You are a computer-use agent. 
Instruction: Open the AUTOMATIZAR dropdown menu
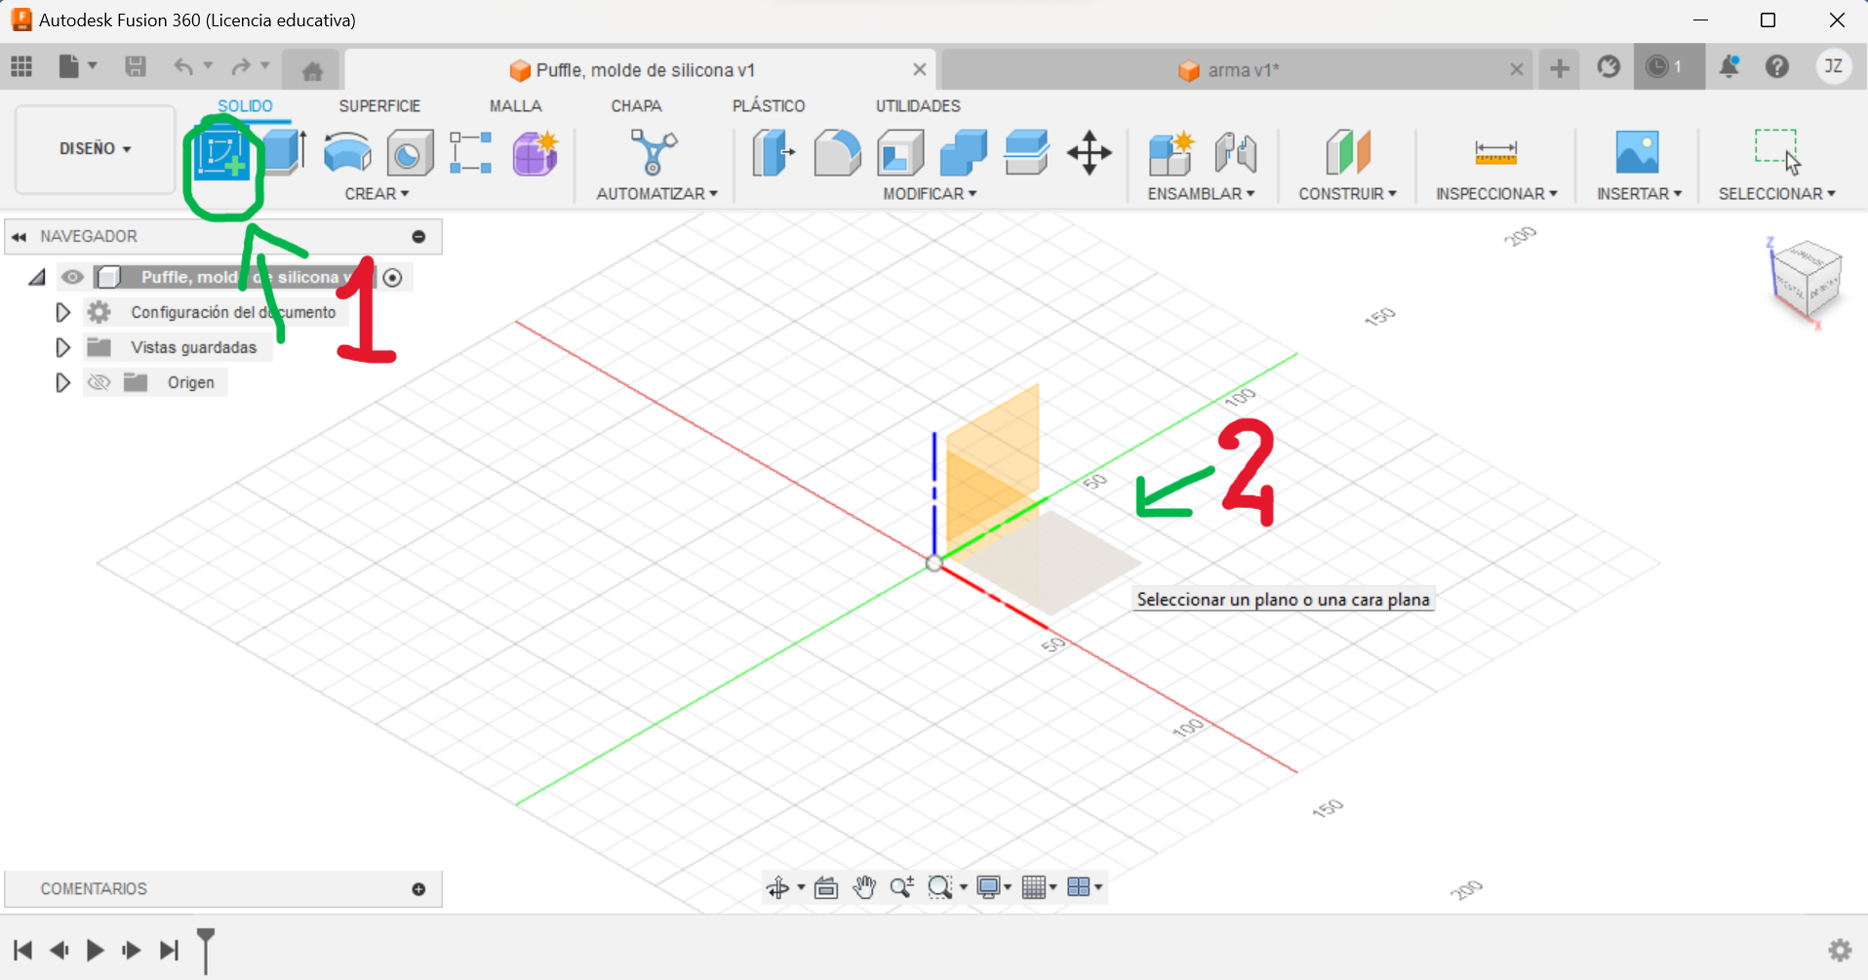click(656, 194)
